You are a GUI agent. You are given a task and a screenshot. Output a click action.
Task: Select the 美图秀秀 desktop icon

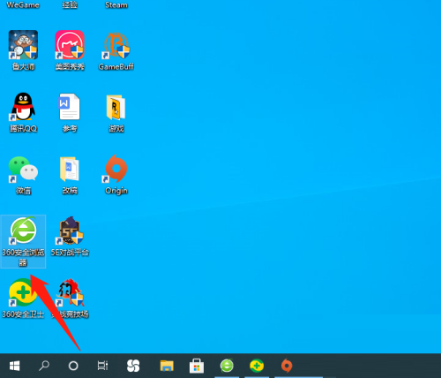click(70, 50)
